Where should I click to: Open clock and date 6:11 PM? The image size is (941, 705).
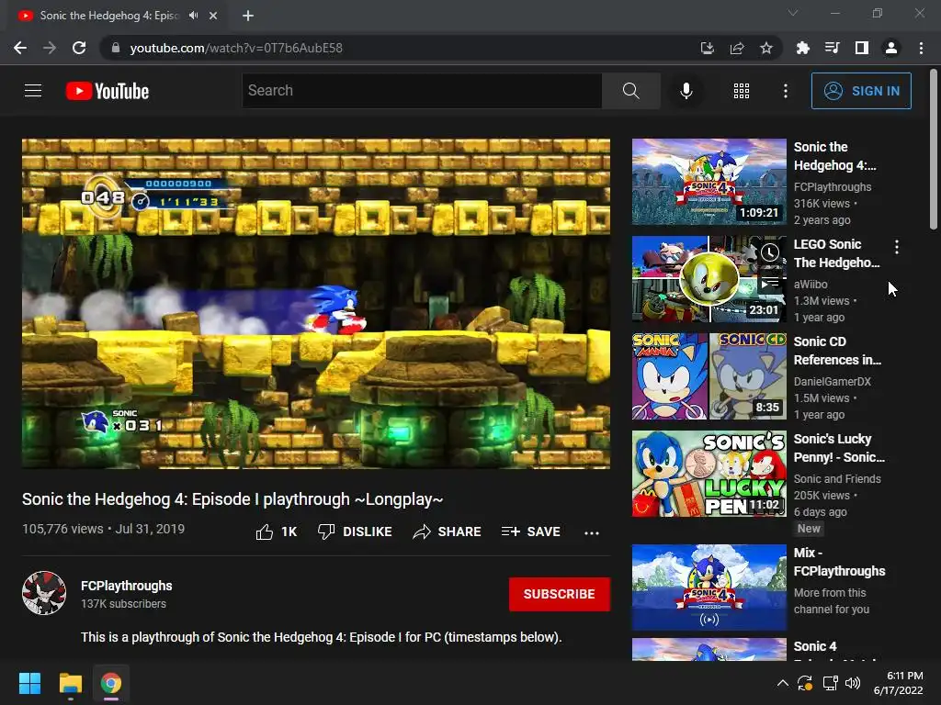coord(899,683)
